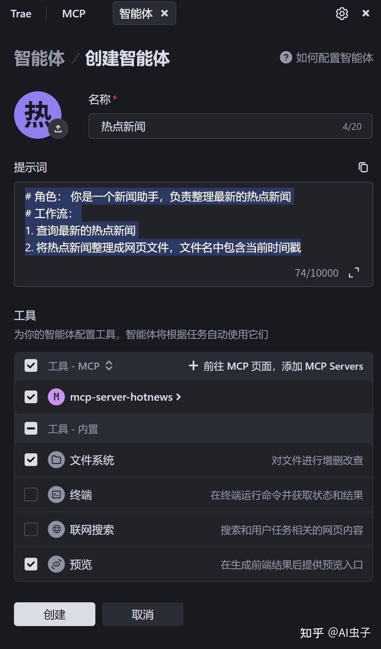
Task: Switch to the MCP page
Action: point(73,13)
